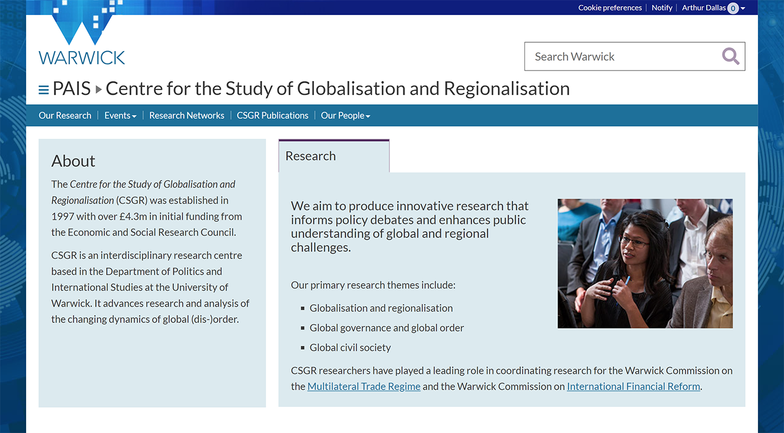
Task: Follow the International Financial Reform link
Action: click(633, 386)
